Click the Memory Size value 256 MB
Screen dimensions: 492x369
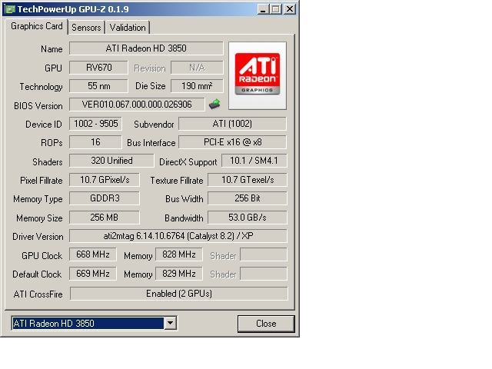pyautogui.click(x=105, y=217)
